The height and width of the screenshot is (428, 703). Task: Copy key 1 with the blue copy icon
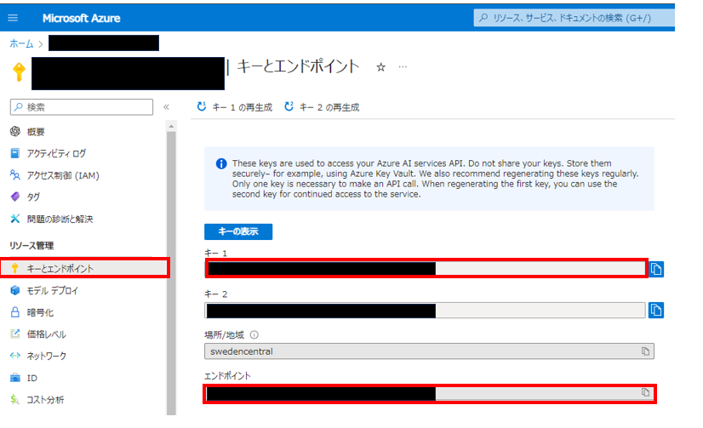point(656,269)
